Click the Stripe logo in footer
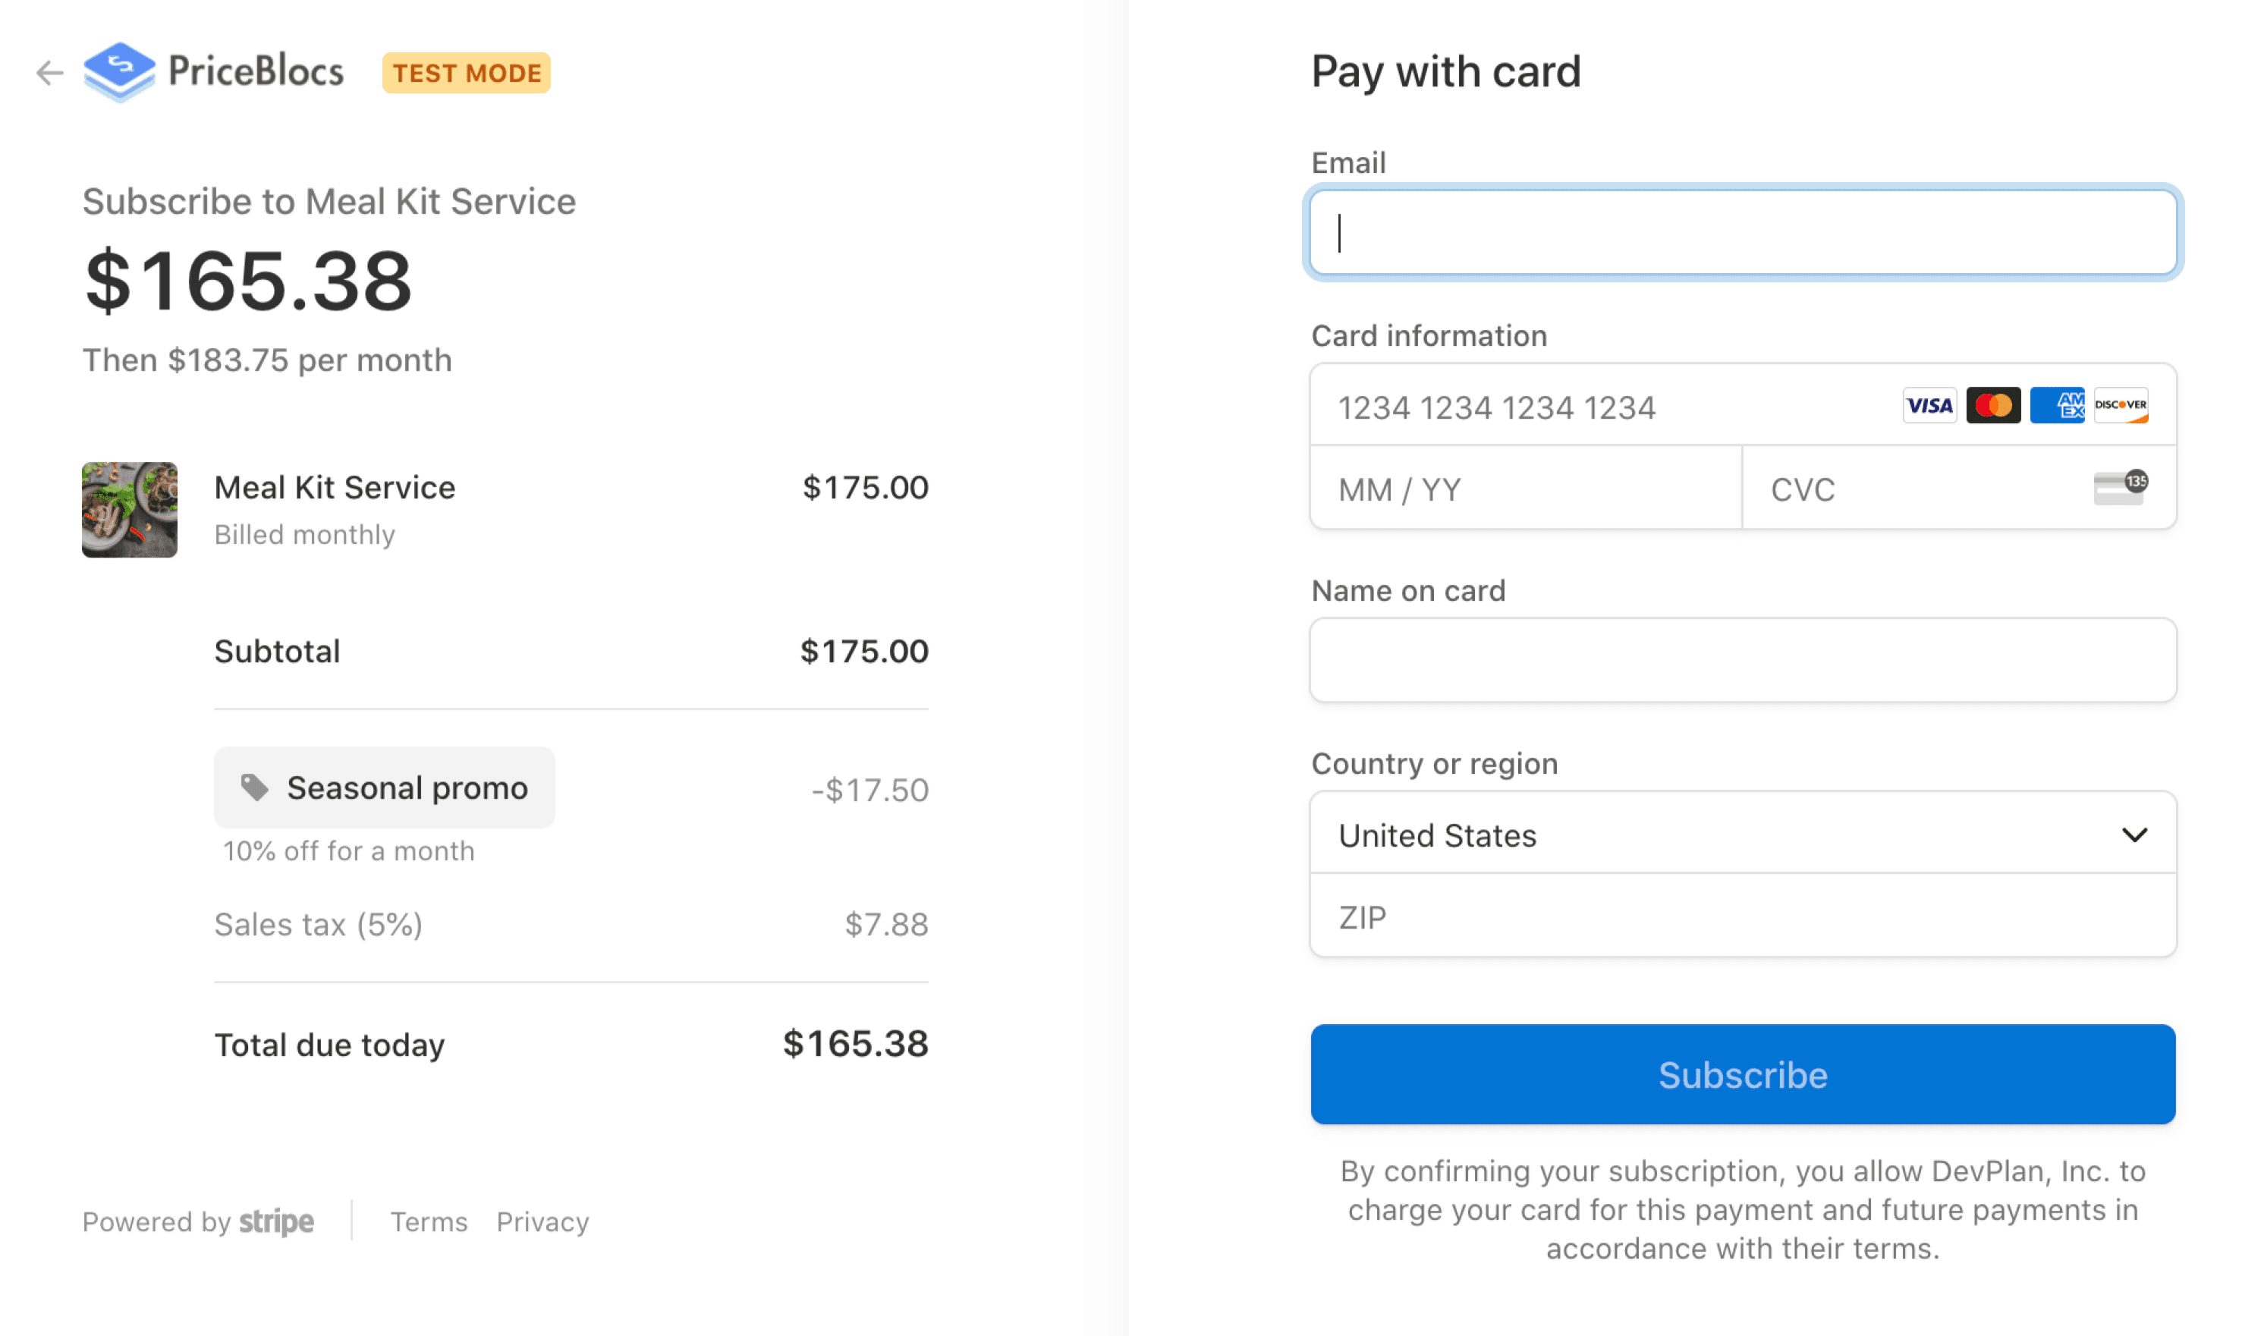This screenshot has width=2242, height=1336. (x=276, y=1221)
